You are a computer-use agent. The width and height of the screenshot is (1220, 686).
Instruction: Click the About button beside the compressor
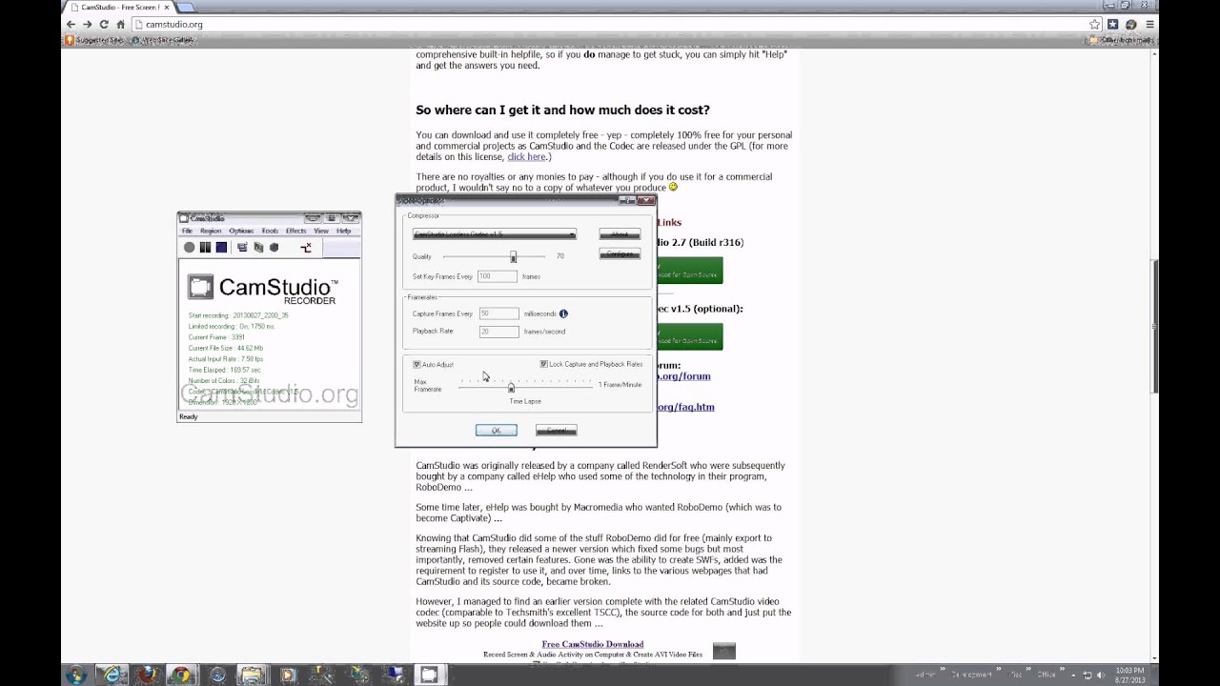point(620,234)
